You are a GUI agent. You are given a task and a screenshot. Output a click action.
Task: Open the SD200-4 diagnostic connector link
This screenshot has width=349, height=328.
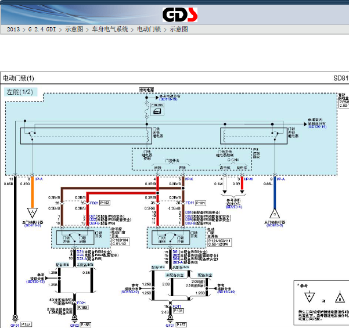click(233, 207)
